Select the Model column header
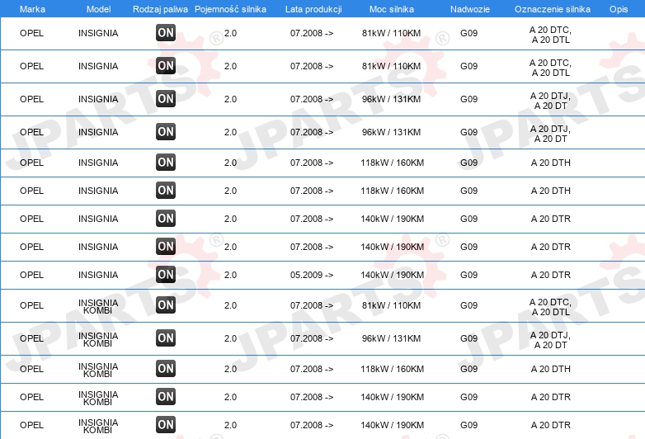The width and height of the screenshot is (645, 439). point(98,9)
